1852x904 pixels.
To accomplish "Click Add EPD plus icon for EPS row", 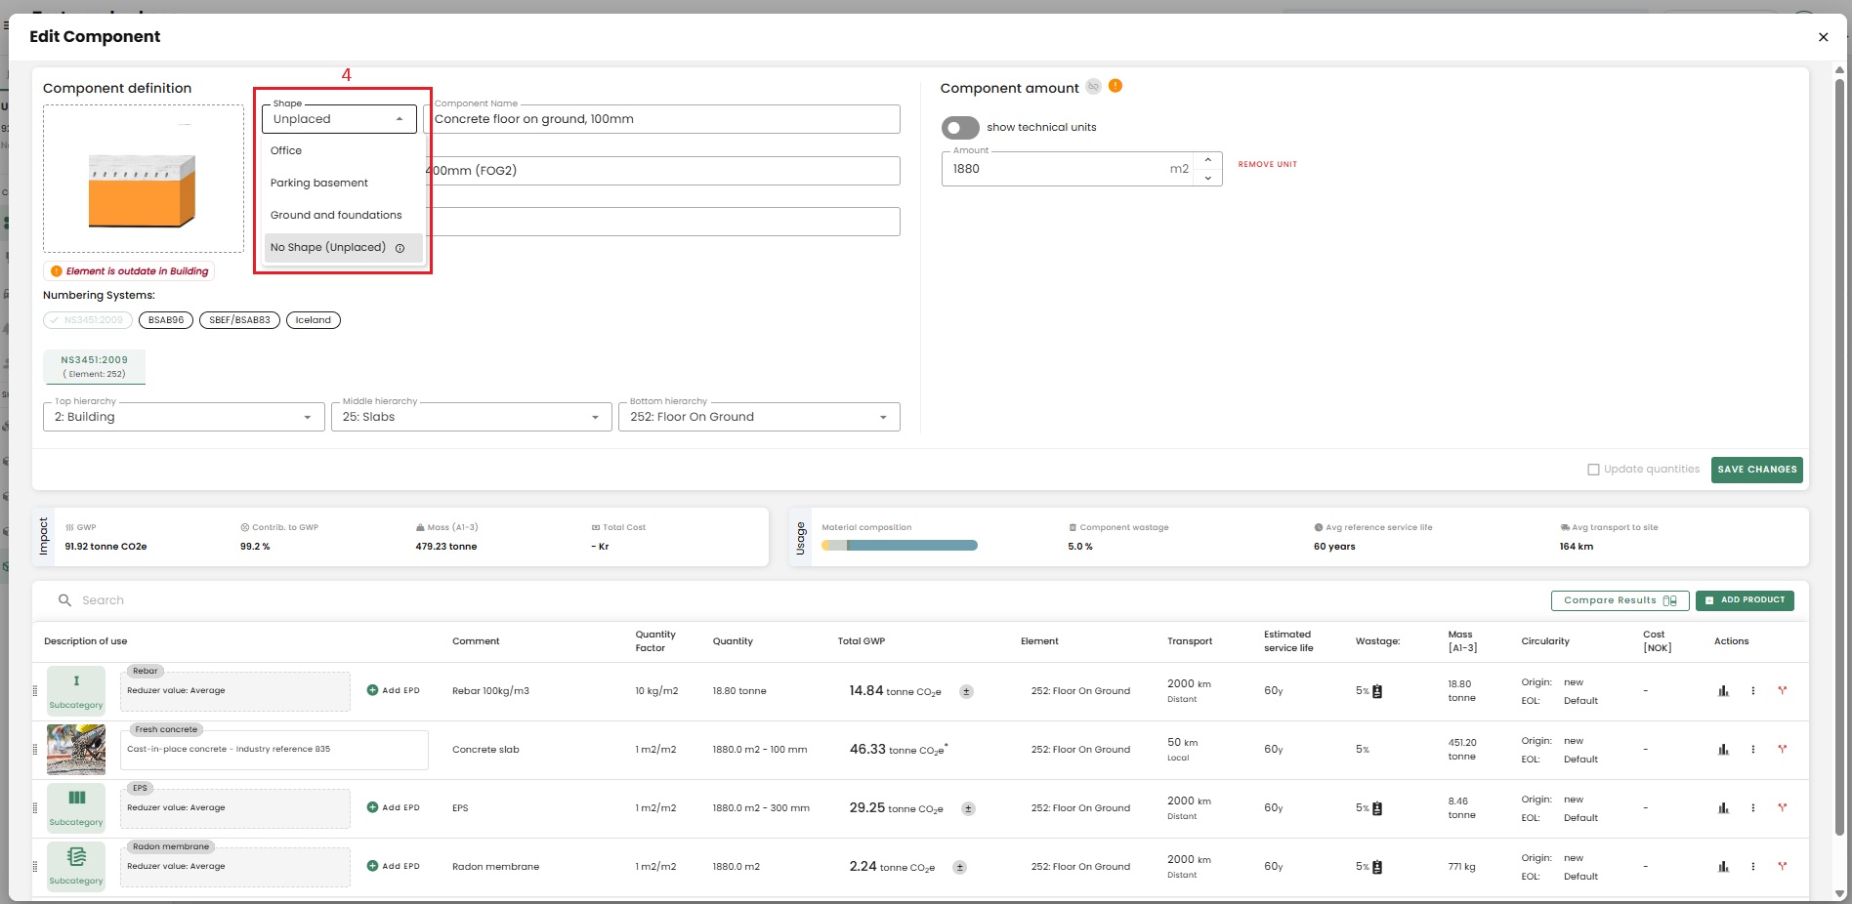I will click(x=372, y=807).
